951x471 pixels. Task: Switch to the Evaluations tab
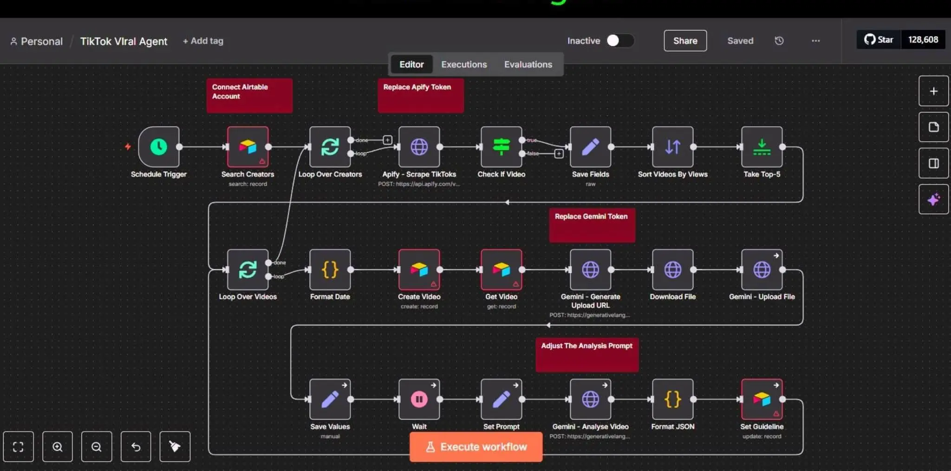(528, 64)
